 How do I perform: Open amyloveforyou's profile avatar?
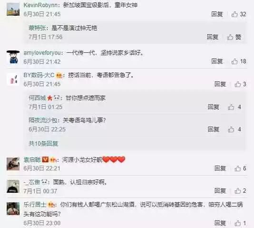[13, 57]
